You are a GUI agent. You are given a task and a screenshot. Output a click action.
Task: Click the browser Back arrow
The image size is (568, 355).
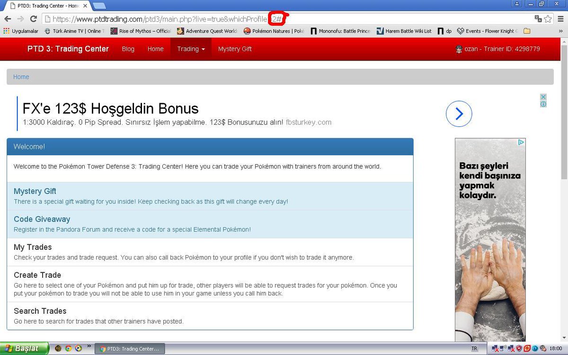[8, 19]
